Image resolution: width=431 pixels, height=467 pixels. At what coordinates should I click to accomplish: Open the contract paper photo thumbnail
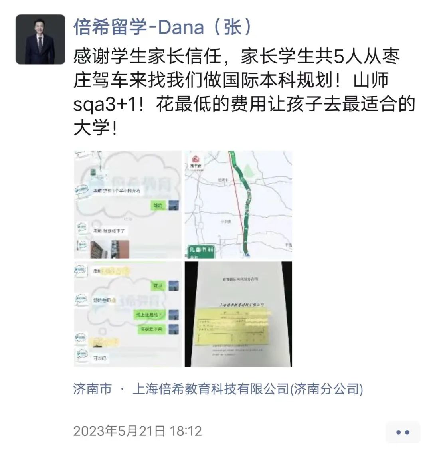(x=238, y=314)
